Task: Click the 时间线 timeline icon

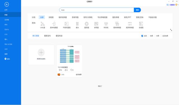Action: (x=106, y=24)
